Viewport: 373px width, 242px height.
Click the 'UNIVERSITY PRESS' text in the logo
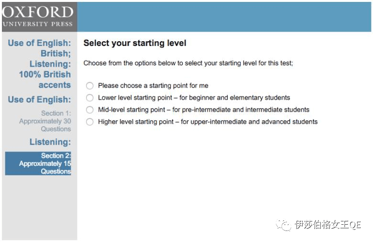(38, 23)
